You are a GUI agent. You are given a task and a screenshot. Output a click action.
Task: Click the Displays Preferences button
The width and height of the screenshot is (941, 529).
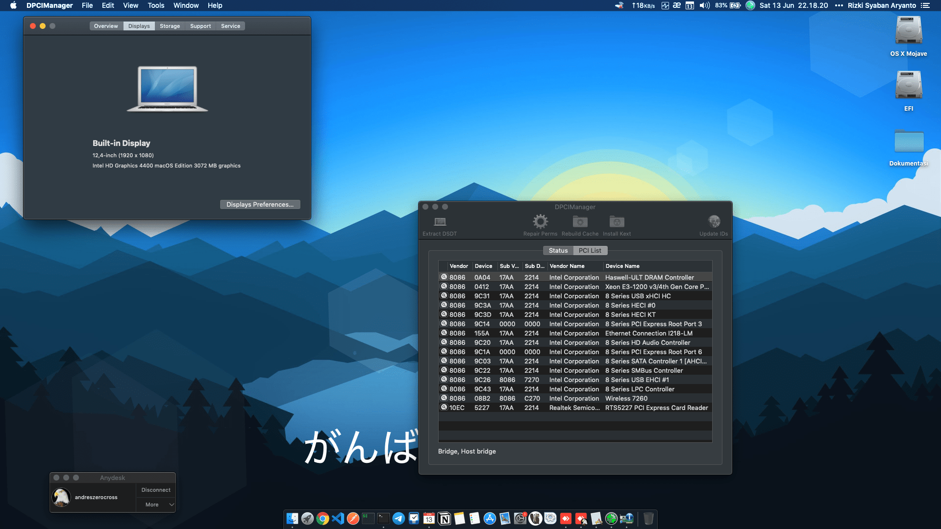260,204
